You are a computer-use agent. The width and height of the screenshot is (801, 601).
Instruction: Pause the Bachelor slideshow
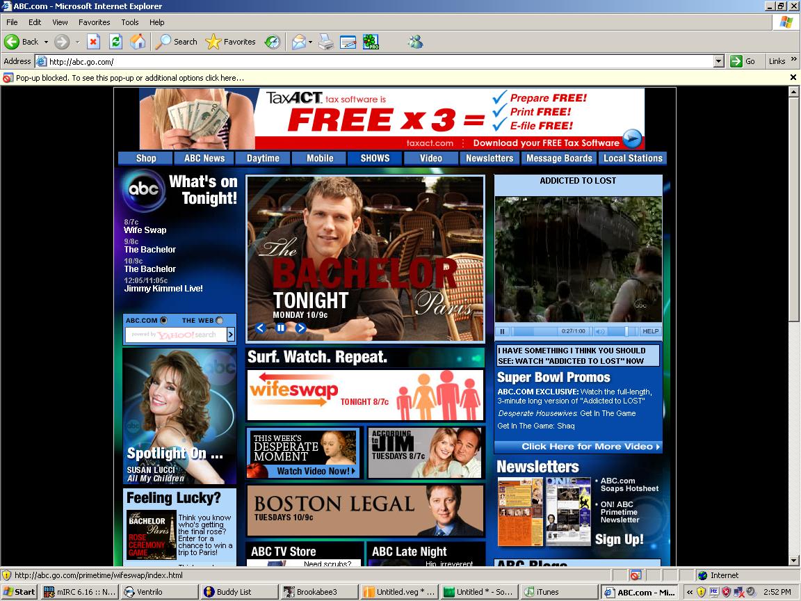pyautogui.click(x=281, y=328)
